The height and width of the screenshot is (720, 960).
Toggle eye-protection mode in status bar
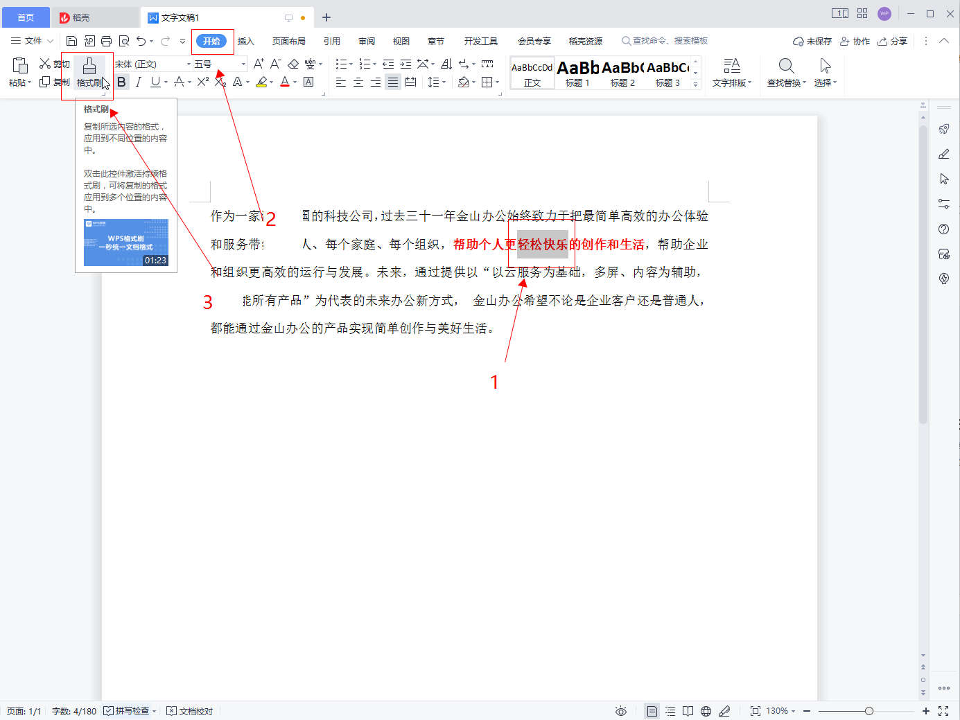(621, 711)
